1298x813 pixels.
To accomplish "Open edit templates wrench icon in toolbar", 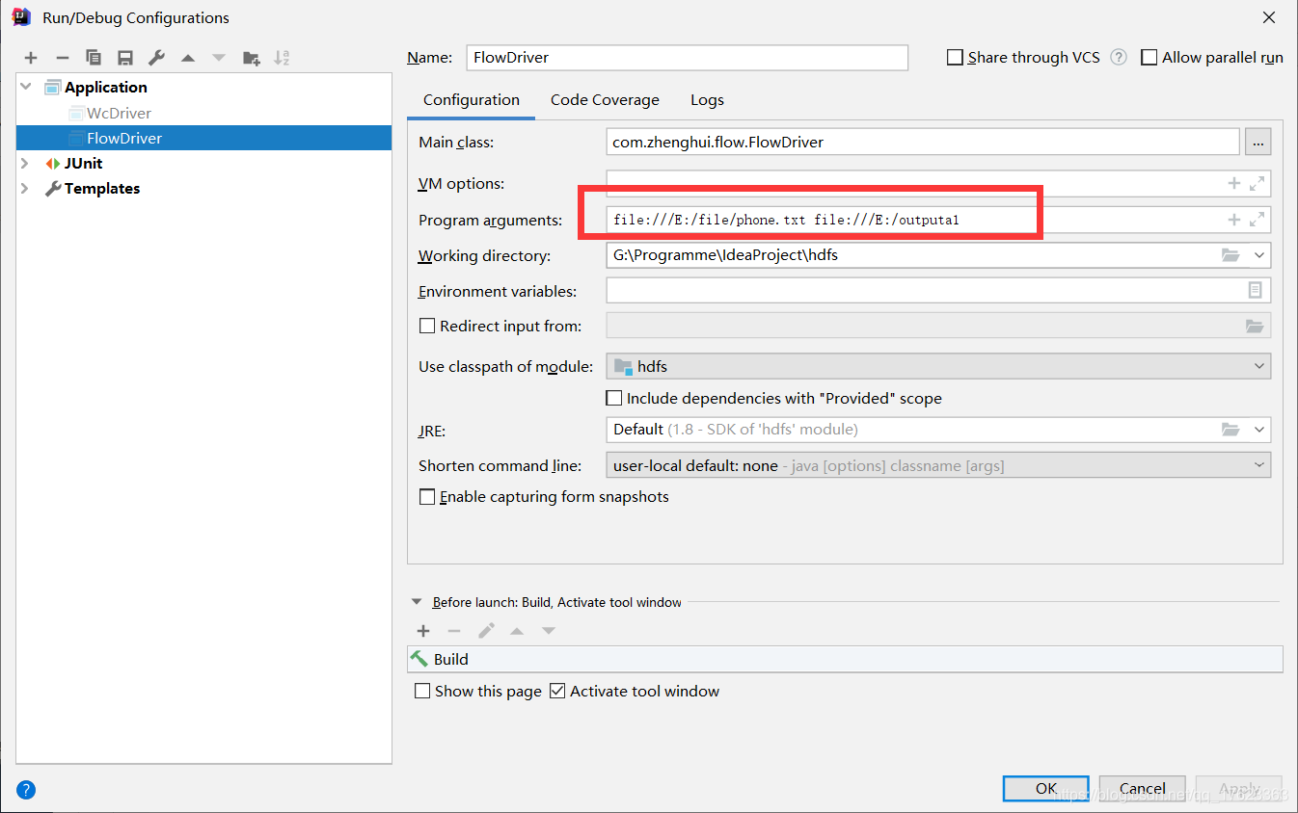I will pyautogui.click(x=156, y=58).
